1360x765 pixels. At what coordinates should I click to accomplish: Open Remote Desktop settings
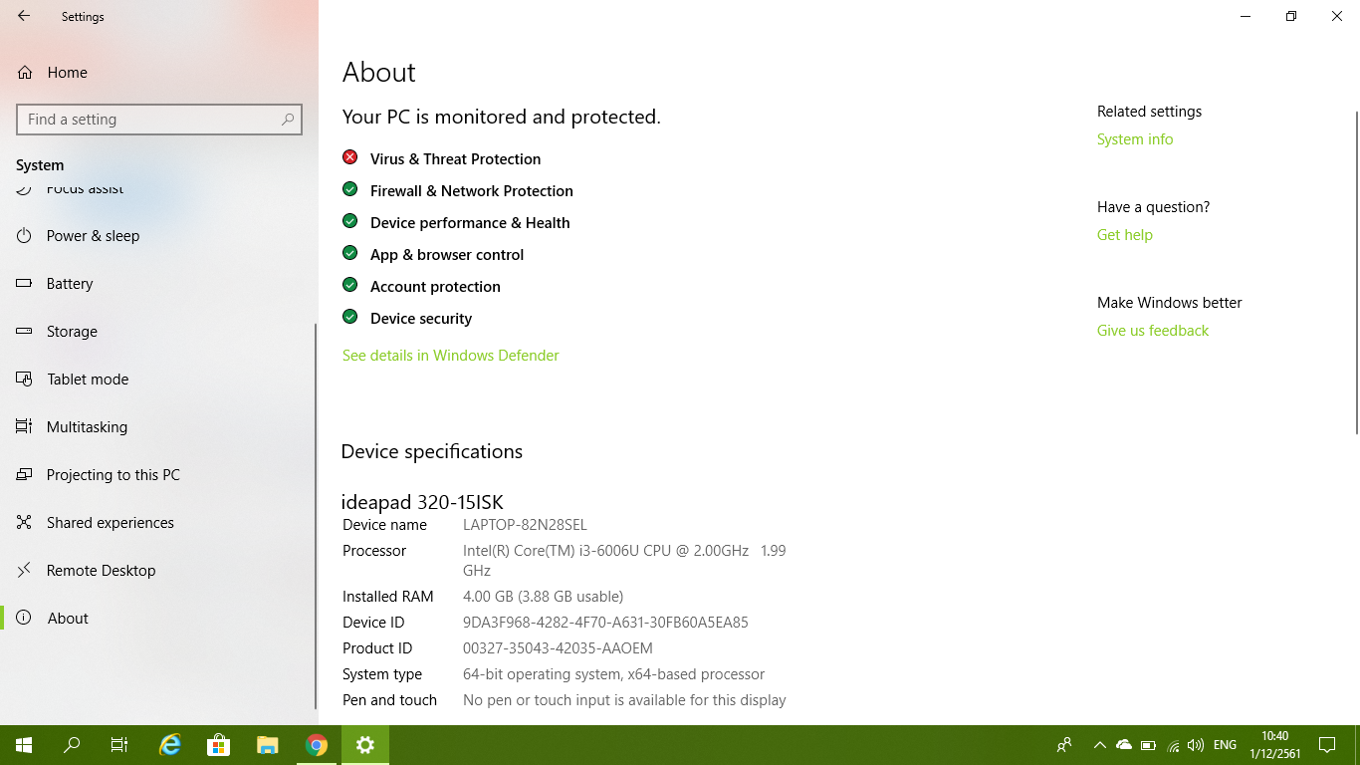tap(101, 570)
